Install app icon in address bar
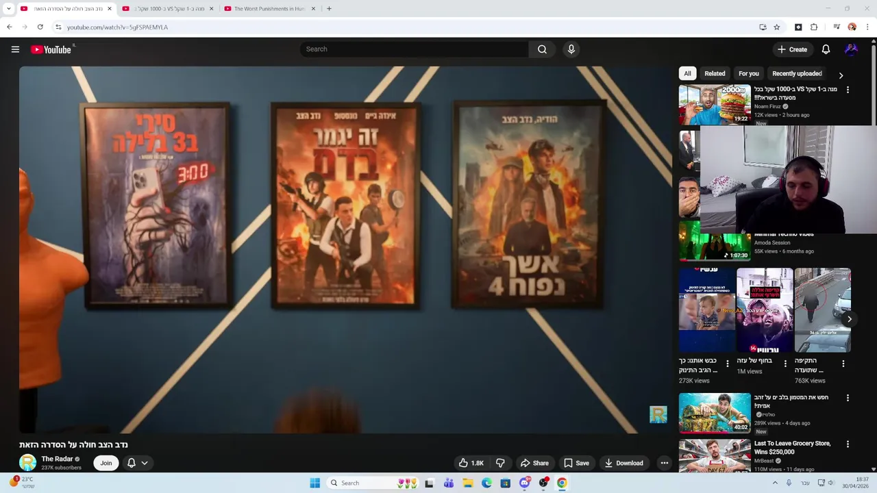This screenshot has width=877, height=493. coord(763,27)
